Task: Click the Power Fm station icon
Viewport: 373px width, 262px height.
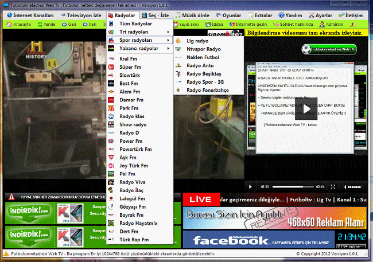Action: pyautogui.click(x=111, y=141)
